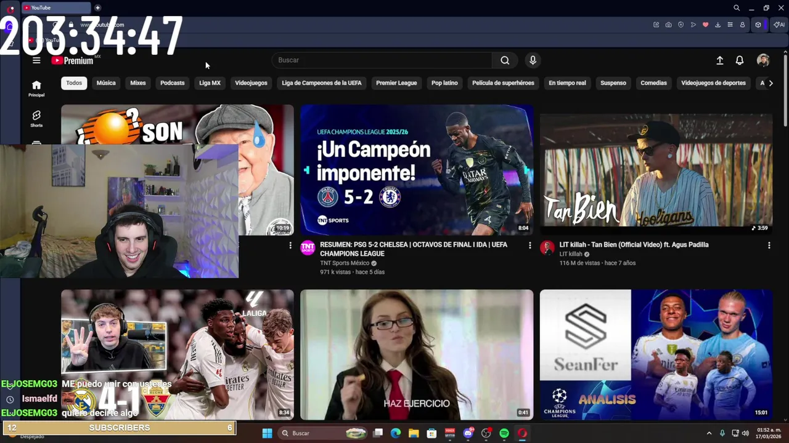Visit the LIT killah channel name link
This screenshot has width=789, height=443.
click(571, 254)
